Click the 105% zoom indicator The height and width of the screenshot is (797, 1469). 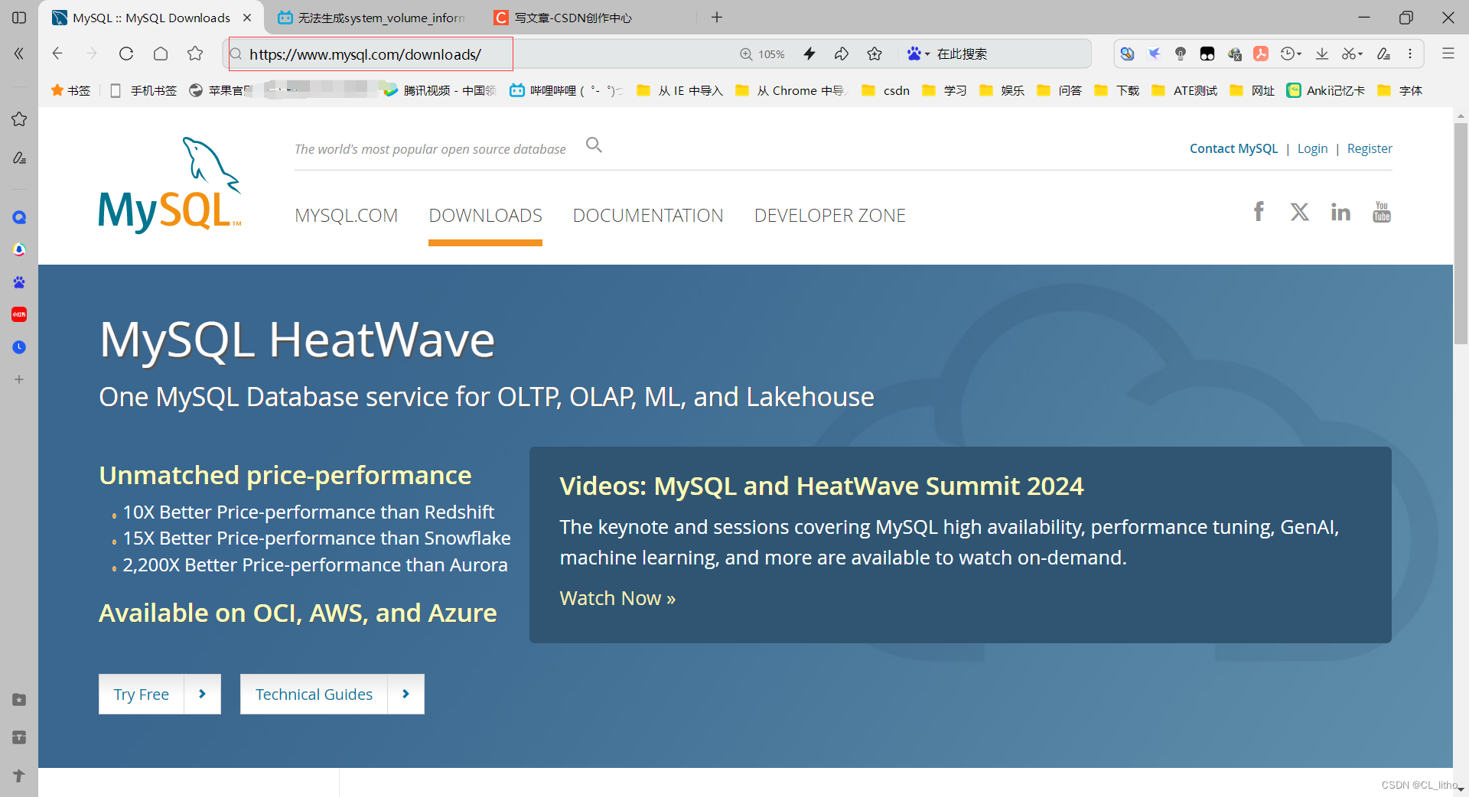(763, 54)
